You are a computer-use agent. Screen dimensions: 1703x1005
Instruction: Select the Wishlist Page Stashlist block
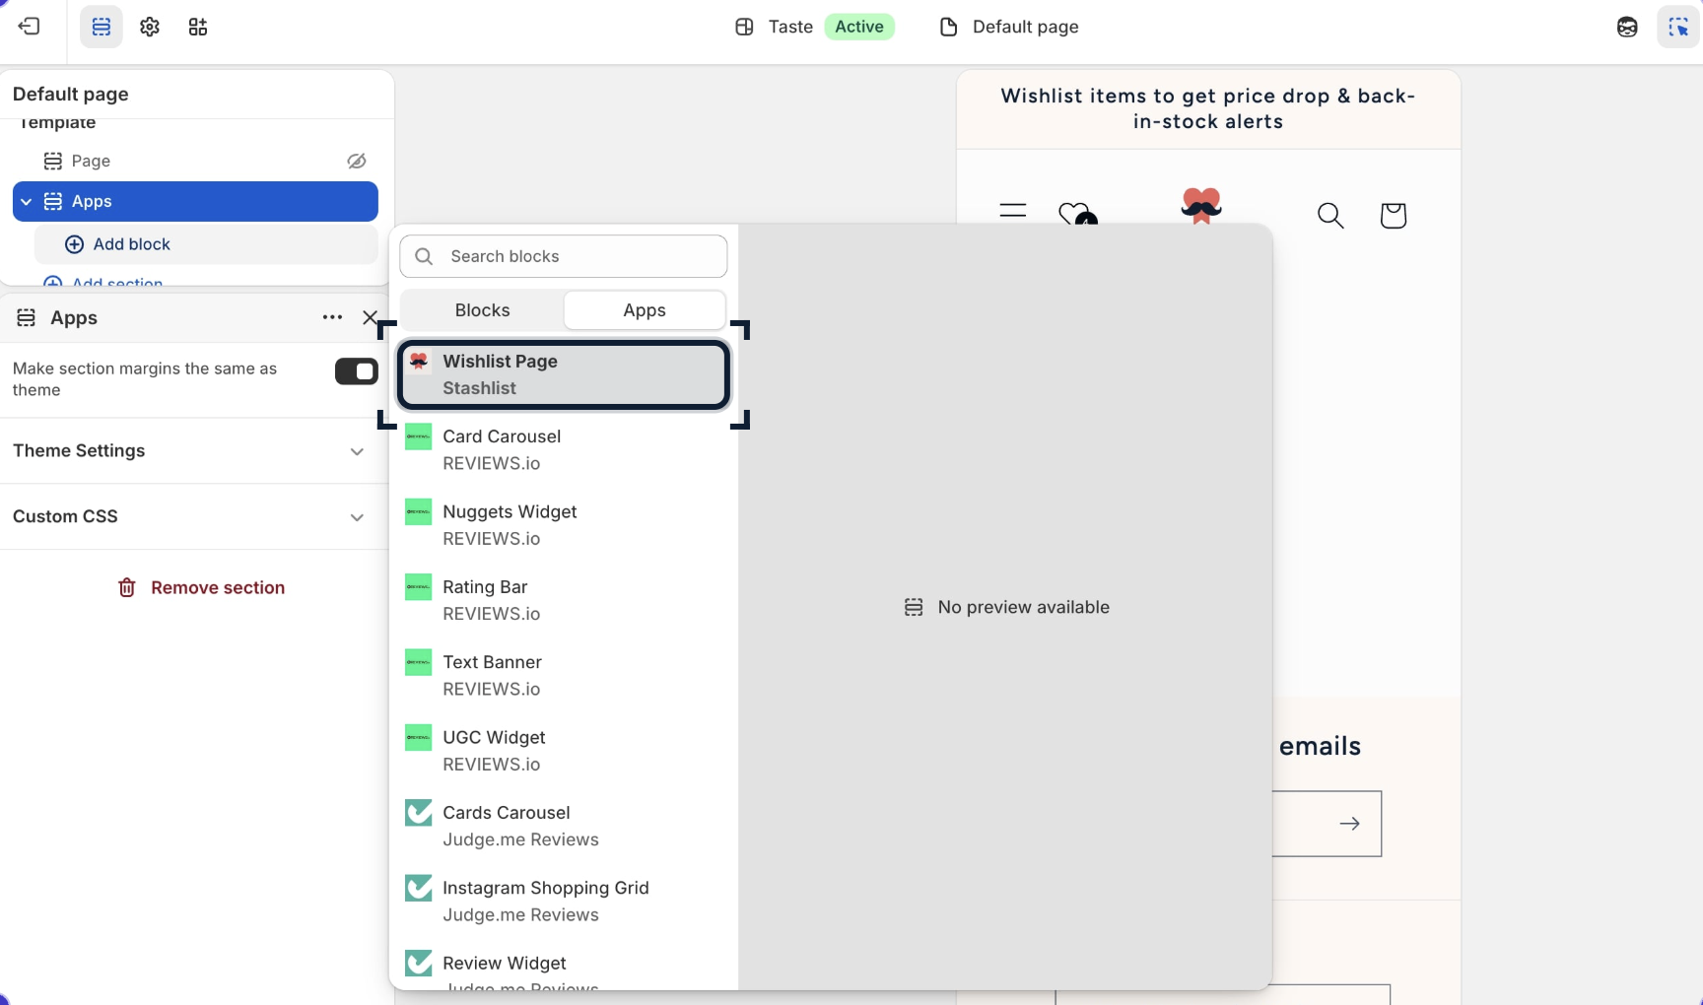point(564,374)
